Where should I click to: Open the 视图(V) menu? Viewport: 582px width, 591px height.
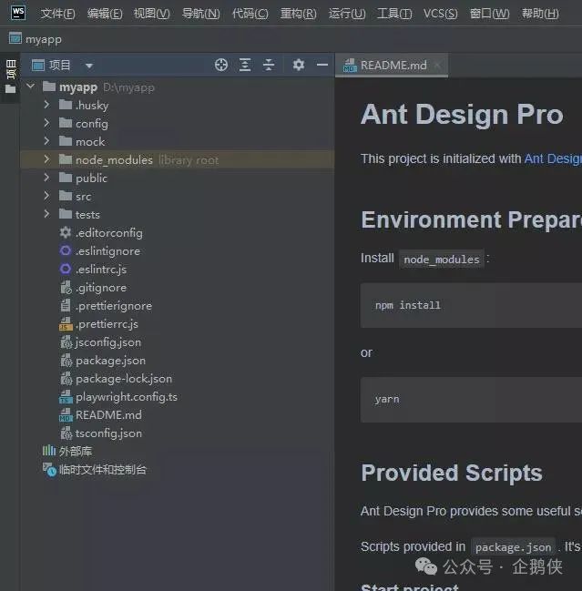click(x=151, y=14)
